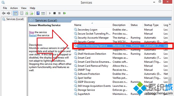The width and height of the screenshot is (174, 96).
Task: Select the Smart Card Removal Policy service
Action: [x=121, y=66]
